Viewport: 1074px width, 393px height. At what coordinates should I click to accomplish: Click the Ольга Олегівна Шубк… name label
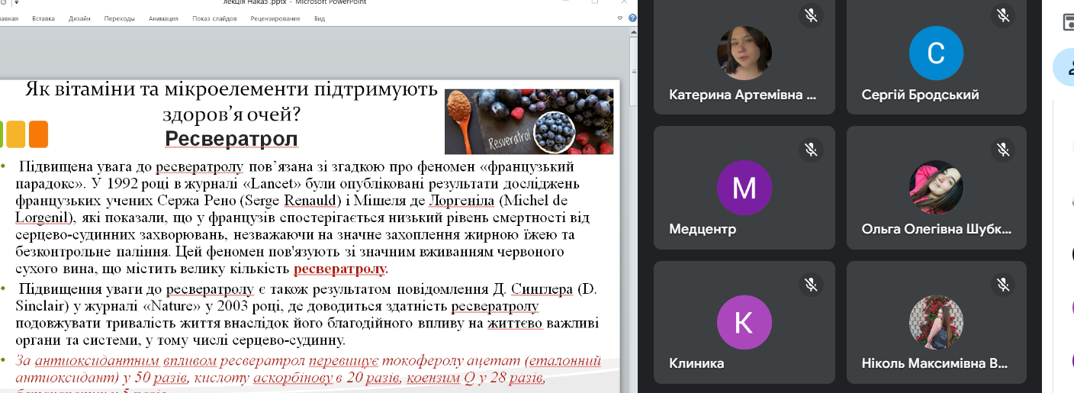(937, 229)
